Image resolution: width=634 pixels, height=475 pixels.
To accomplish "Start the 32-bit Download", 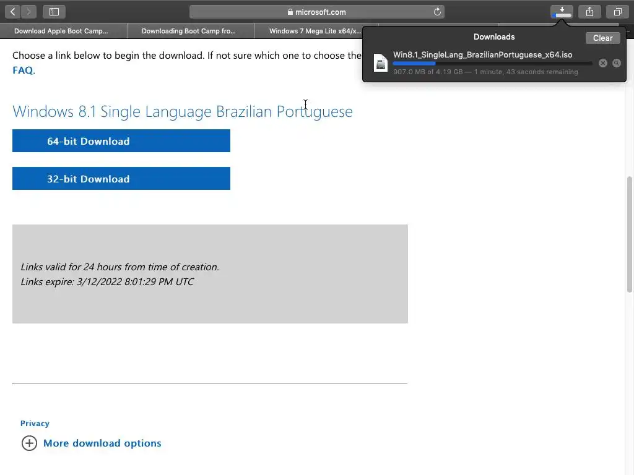I will coord(121,179).
